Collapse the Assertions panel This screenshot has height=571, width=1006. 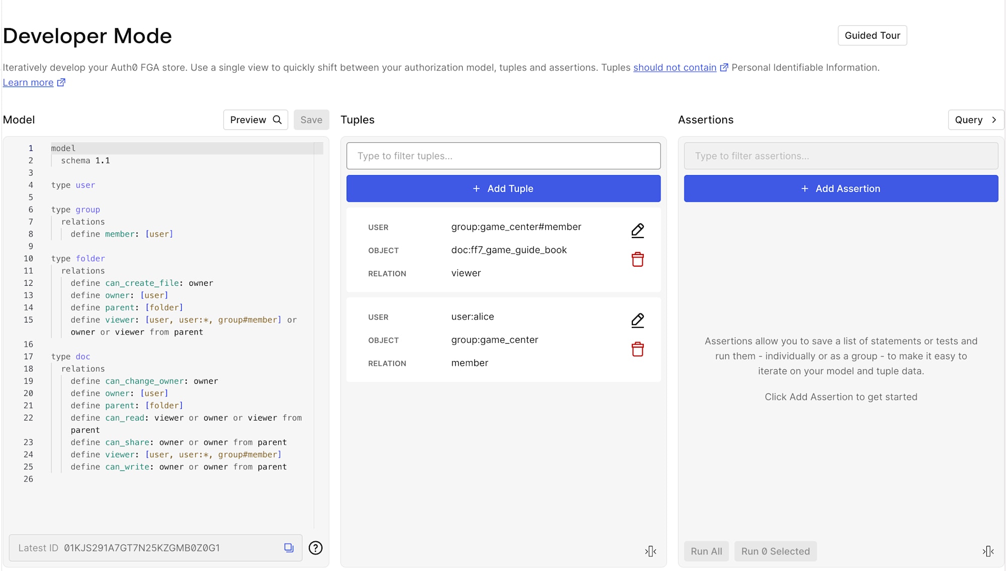pos(988,551)
